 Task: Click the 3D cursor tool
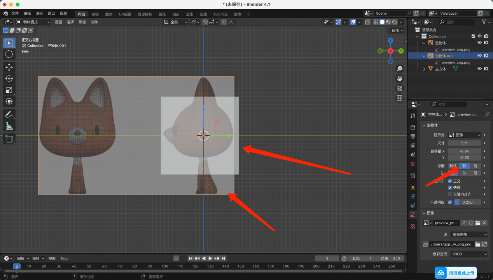point(9,54)
